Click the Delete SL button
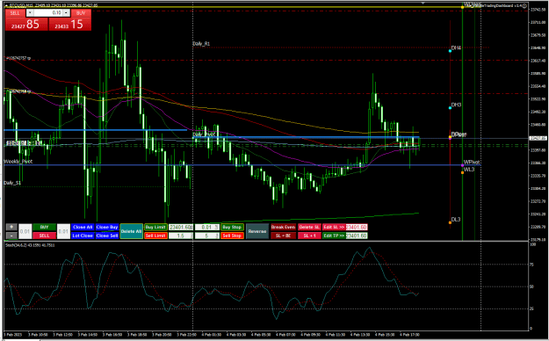 coord(309,227)
